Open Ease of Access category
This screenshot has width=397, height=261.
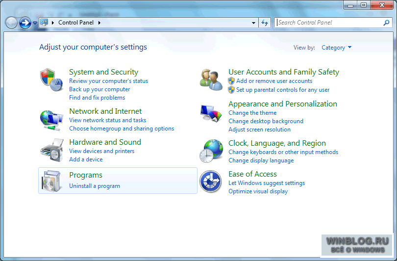[x=252, y=174]
